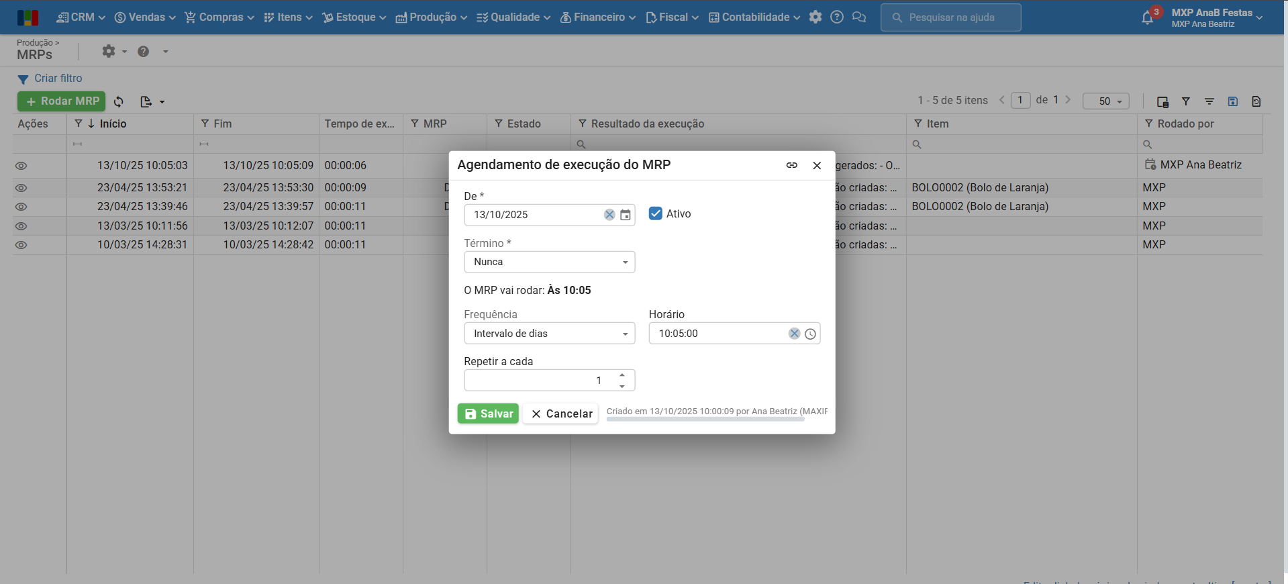
Task: Open the CRM menu
Action: [81, 17]
